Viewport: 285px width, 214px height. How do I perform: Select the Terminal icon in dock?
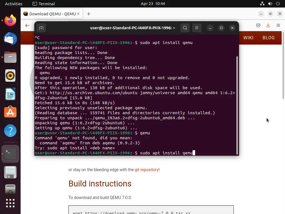click(x=10, y=154)
